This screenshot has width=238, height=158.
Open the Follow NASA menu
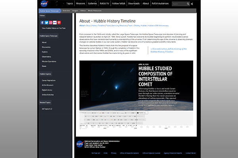[119, 4]
